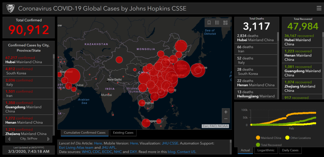
Task: Toggle Mainland China series in chart legend
Action: coord(268,138)
